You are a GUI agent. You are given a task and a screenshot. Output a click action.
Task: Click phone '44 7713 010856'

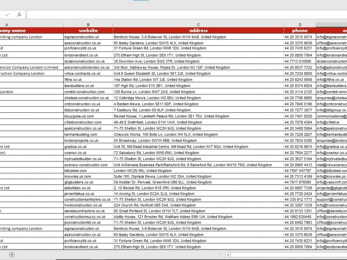pyautogui.click(x=298, y=61)
